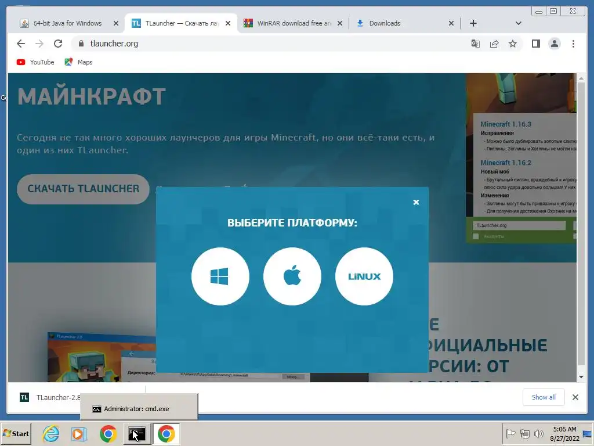Open downloaded TLauncher-2.8 file
Screen dimensions: 594x446
[50, 397]
